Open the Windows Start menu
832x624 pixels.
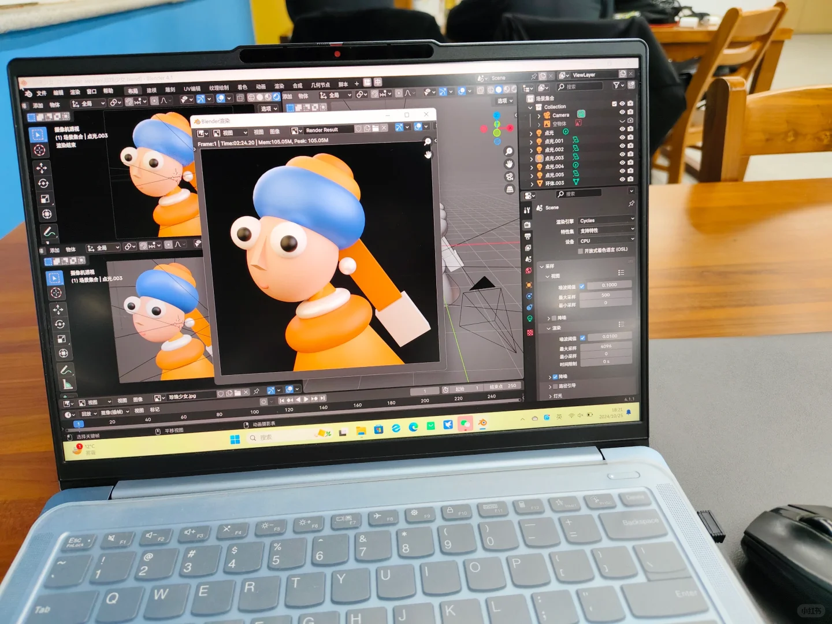235,440
